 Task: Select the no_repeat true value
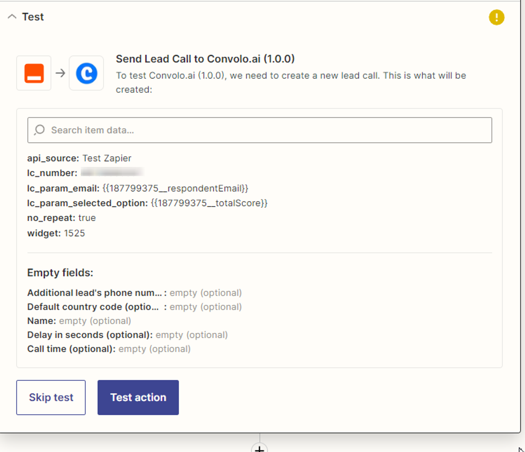[87, 218]
